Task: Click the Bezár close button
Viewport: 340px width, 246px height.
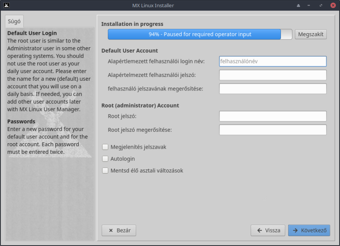Action: click(x=119, y=230)
